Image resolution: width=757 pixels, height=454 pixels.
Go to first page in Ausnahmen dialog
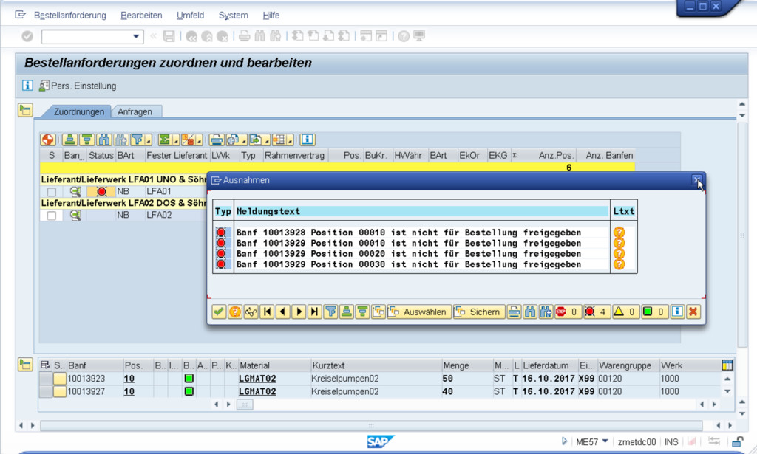pyautogui.click(x=267, y=312)
